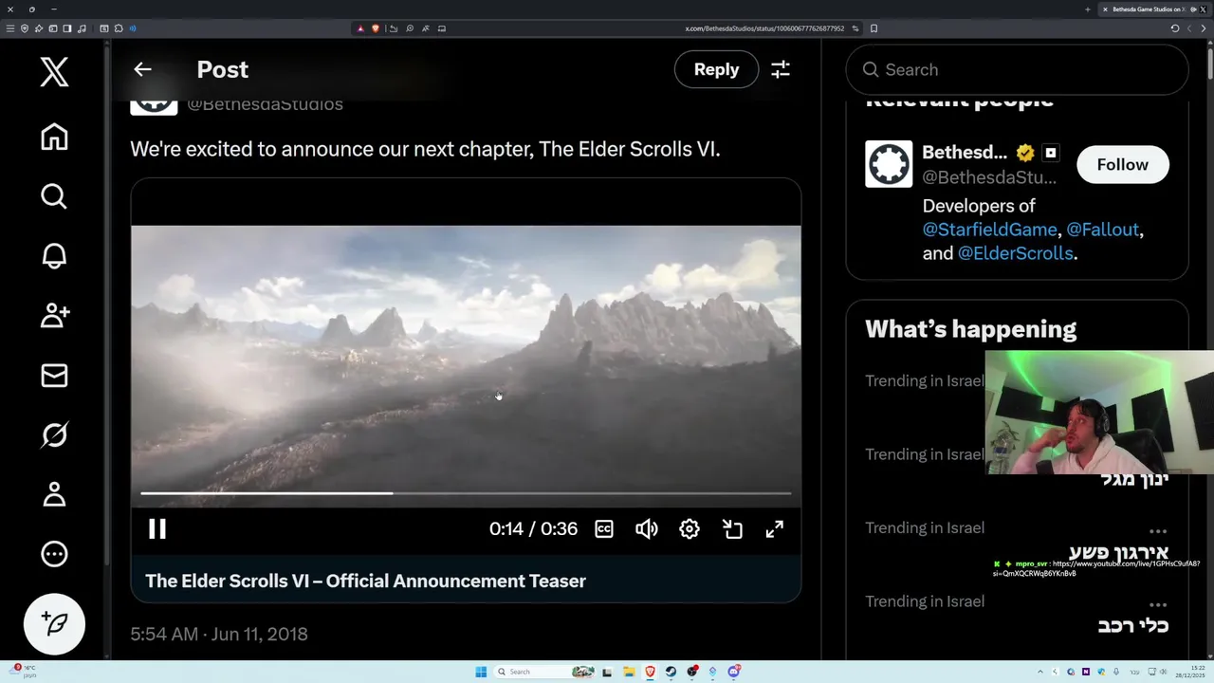Reload the page
Screen dimensions: 1214x683
[1174, 28]
